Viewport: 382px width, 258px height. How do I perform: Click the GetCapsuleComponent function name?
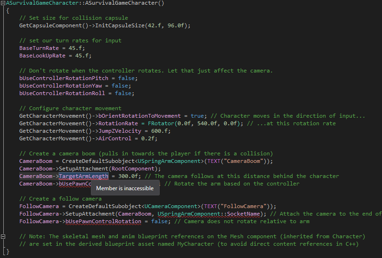[51, 25]
